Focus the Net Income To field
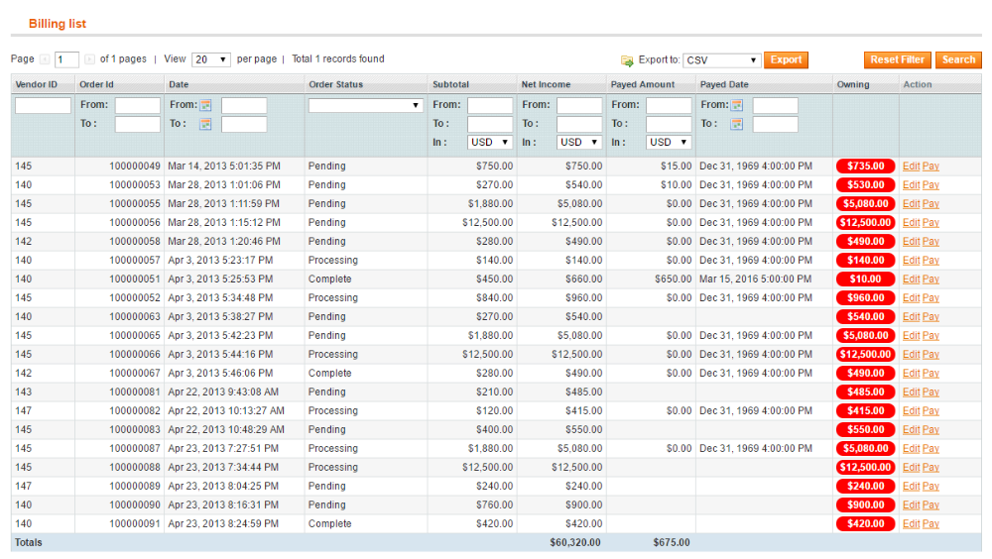The image size is (992, 559). click(x=579, y=125)
